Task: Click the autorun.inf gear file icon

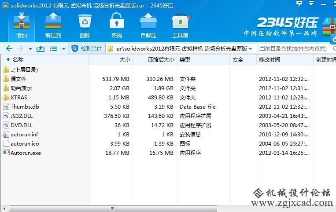Action: [x=6, y=134]
